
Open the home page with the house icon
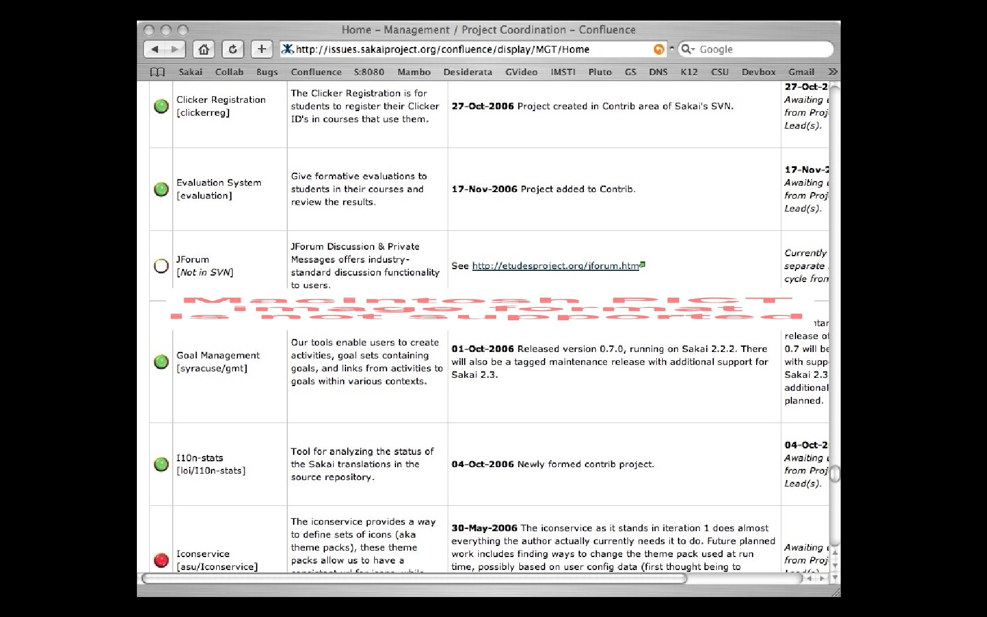[204, 49]
